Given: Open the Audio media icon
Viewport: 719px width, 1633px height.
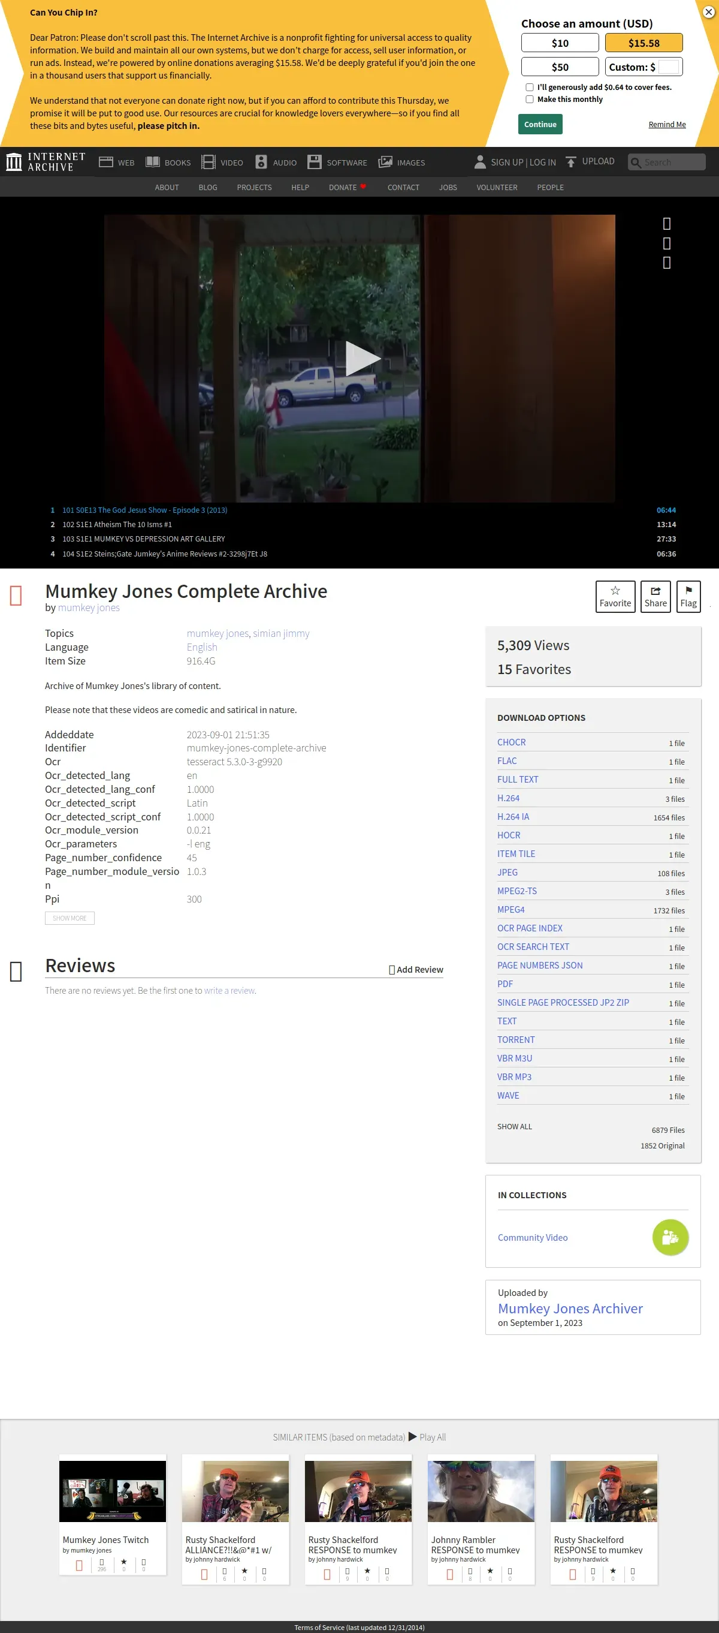Looking at the screenshot, I should coord(261,163).
